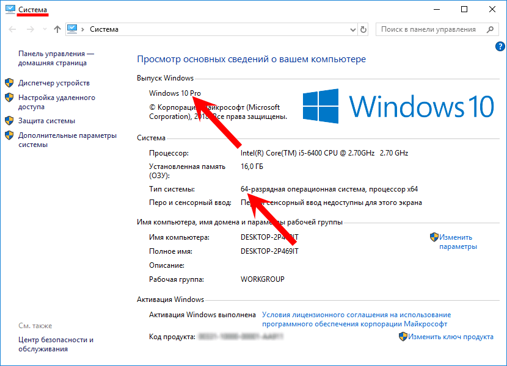Click the workgroup value 'WORKGROUP'
Image resolution: width=507 pixels, height=366 pixels.
[263, 279]
